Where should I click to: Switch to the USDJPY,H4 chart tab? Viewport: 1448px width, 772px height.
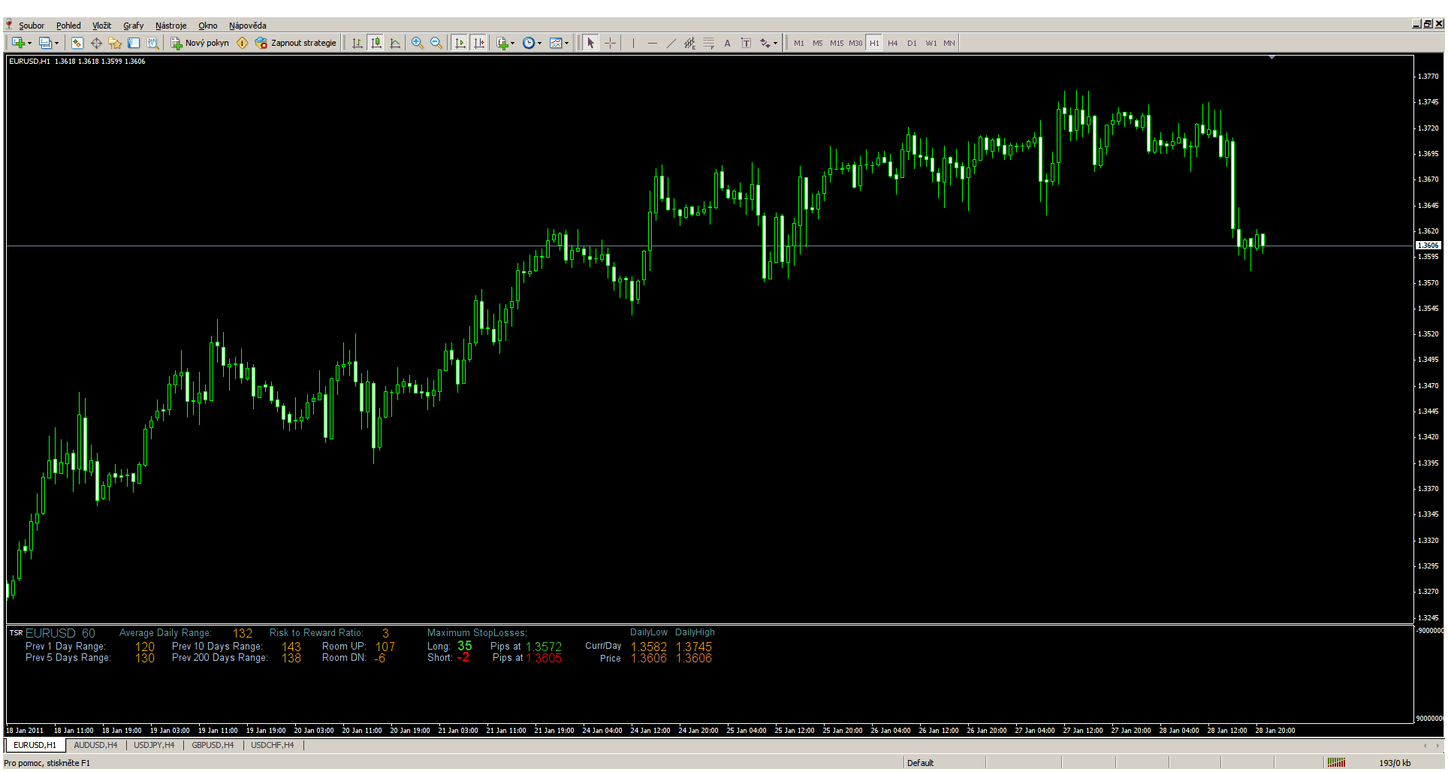pyautogui.click(x=154, y=745)
